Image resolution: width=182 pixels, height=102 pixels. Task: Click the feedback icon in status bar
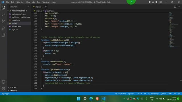pos(175,94)
